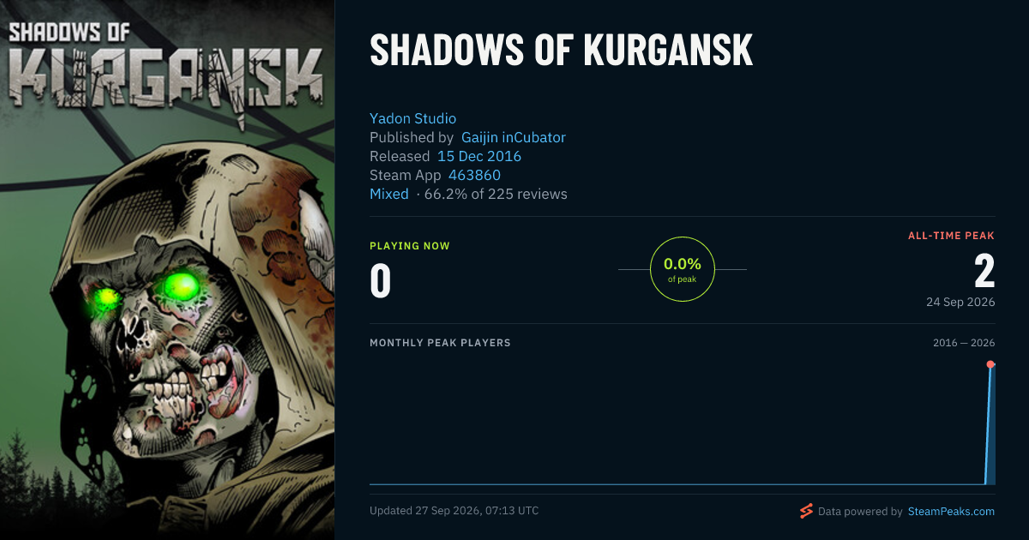Click the 15 Dec 2016 release date
Image resolution: width=1029 pixels, height=540 pixels.
coord(479,156)
